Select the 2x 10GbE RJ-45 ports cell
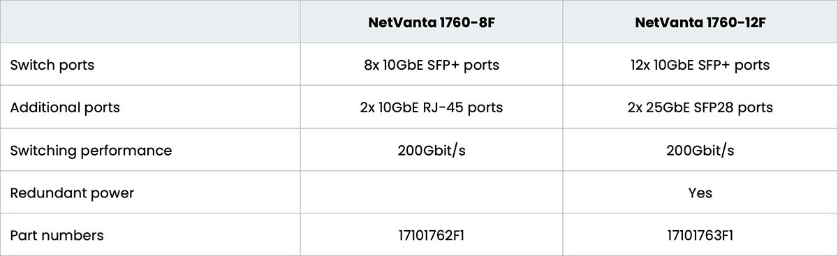 pos(431,107)
